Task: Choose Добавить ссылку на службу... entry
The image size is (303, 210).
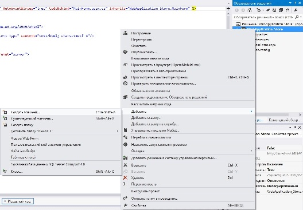Action: point(155,124)
